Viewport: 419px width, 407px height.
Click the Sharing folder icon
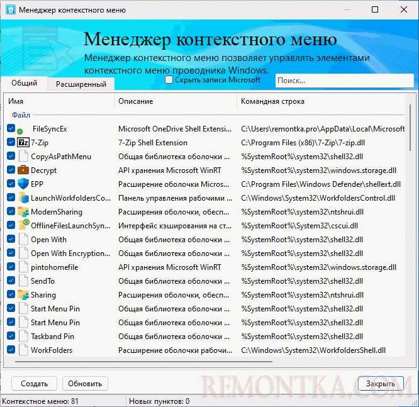(23, 294)
